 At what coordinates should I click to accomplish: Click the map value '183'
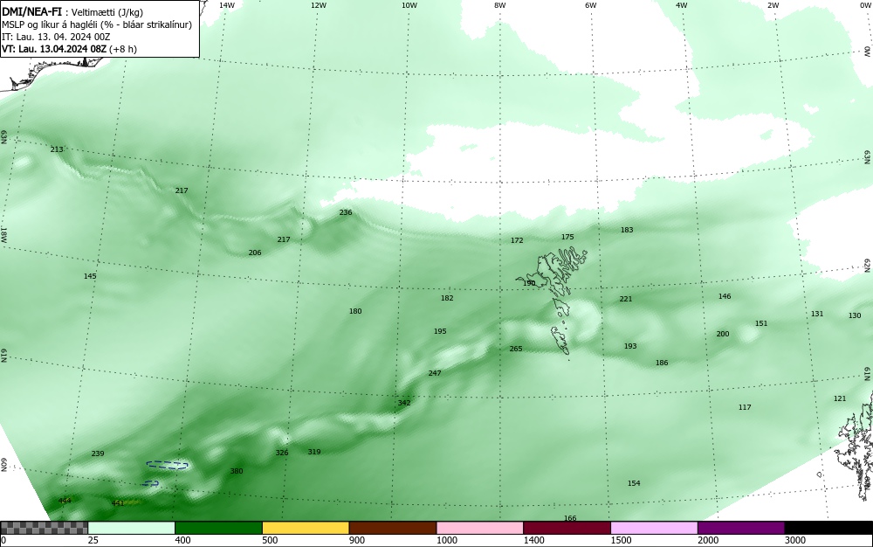pos(627,230)
